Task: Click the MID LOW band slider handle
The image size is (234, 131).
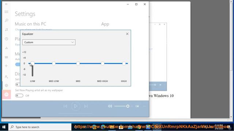Action: (54, 64)
